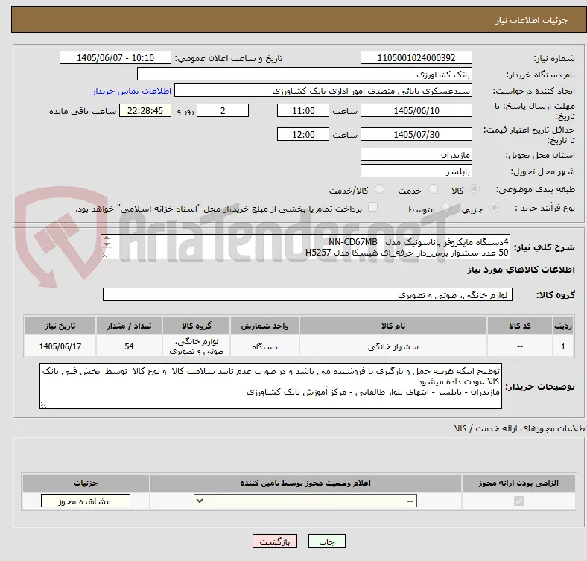The height and width of the screenshot is (561, 587).
Task: Click the price validity time 12:00
Action: (303, 134)
